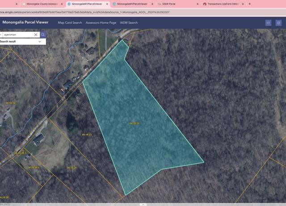This screenshot has height=206, width=286.
Task: Expand the Search result dropdown
Action: pyautogui.click(x=40, y=42)
